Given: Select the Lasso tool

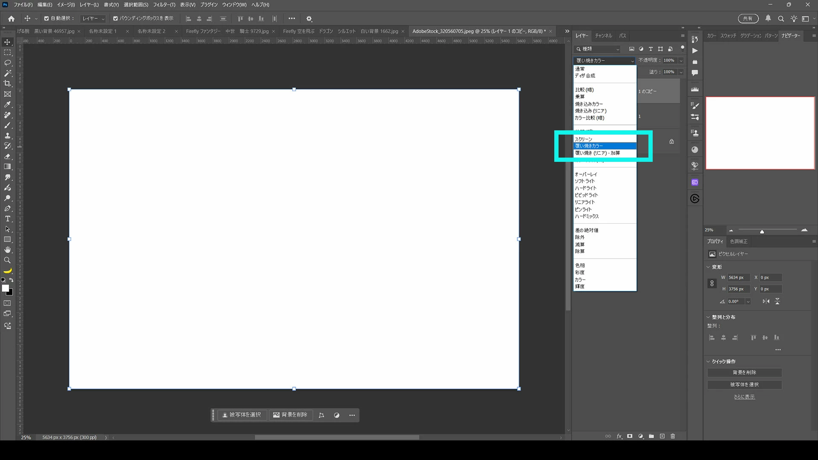Looking at the screenshot, I should point(7,63).
